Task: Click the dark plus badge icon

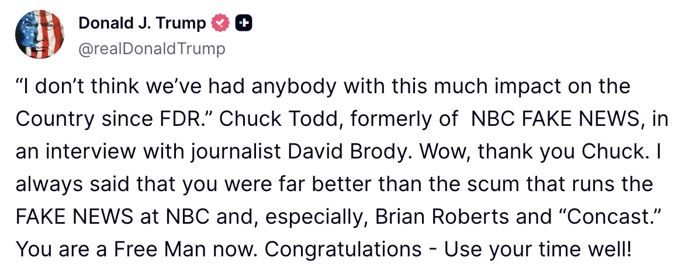Action: (243, 23)
